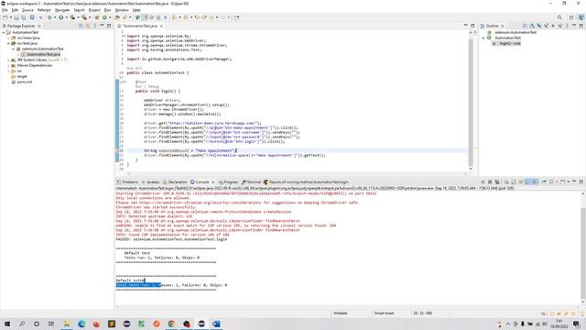Screen dimensions: 586x330
Task: Open the Source menu
Action: pyautogui.click(x=27, y=10)
